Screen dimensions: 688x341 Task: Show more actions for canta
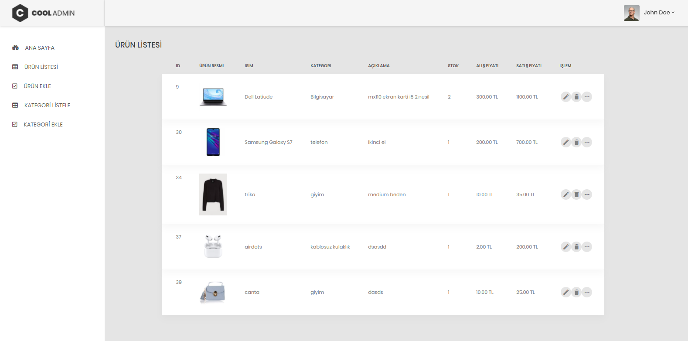pos(587,292)
